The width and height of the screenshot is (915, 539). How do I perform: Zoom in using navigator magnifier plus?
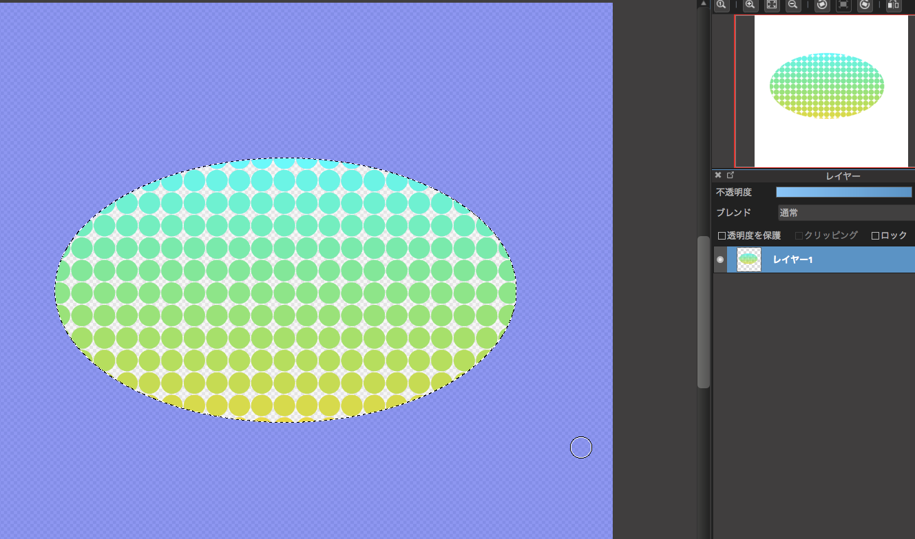point(750,5)
